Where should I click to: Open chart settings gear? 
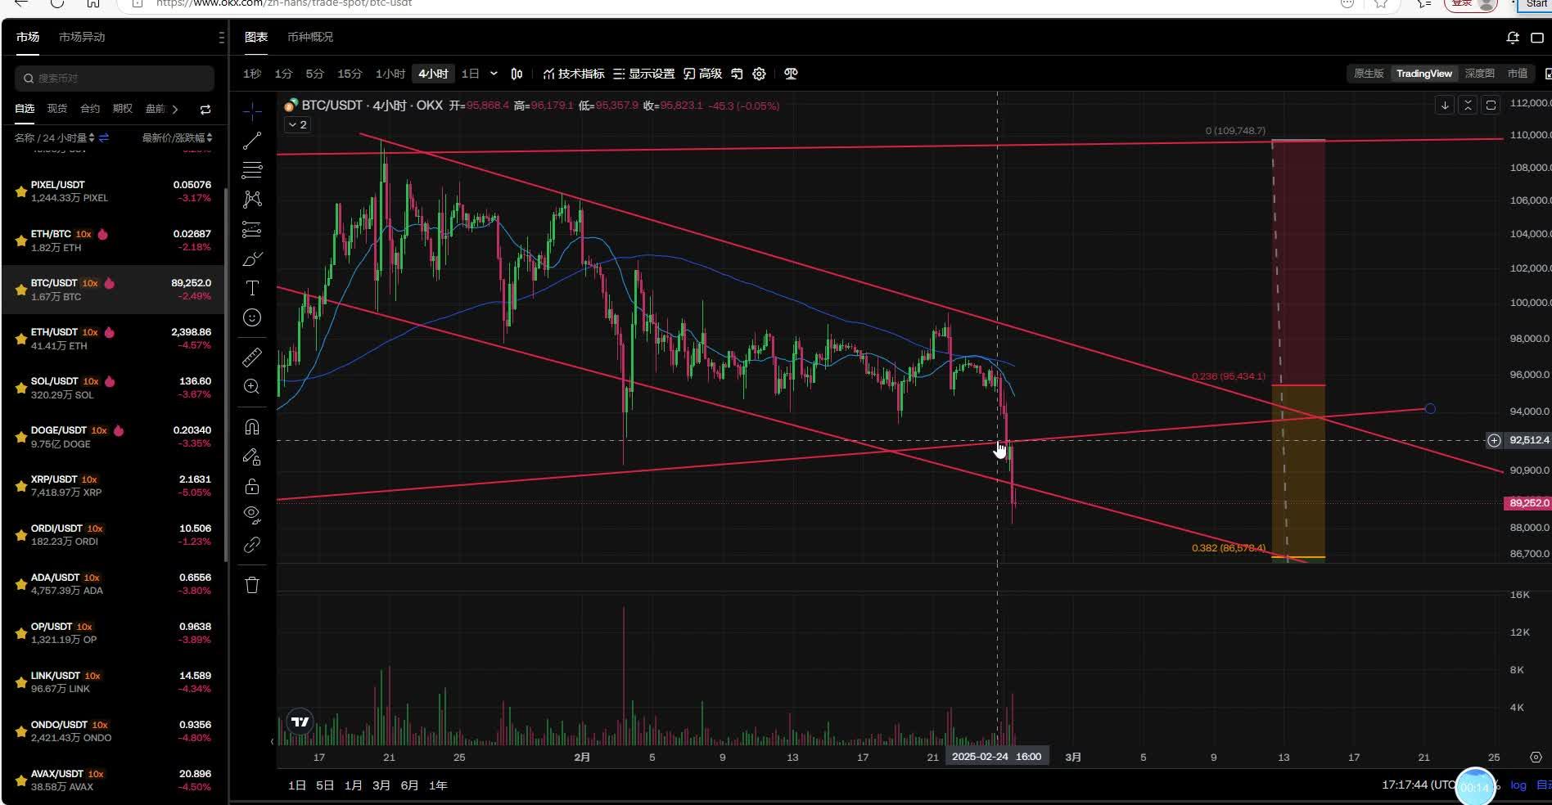[x=759, y=74]
